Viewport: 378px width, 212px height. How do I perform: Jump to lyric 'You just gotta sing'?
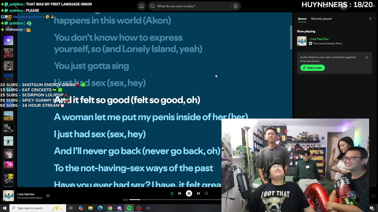click(91, 66)
